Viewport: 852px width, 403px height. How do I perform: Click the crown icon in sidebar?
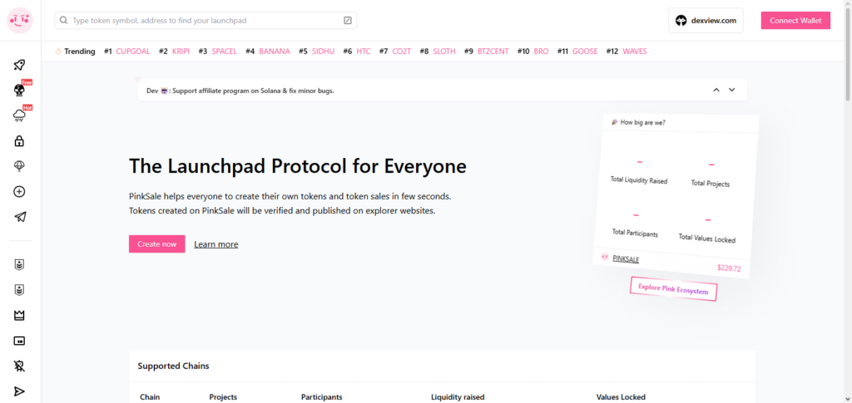tap(20, 316)
